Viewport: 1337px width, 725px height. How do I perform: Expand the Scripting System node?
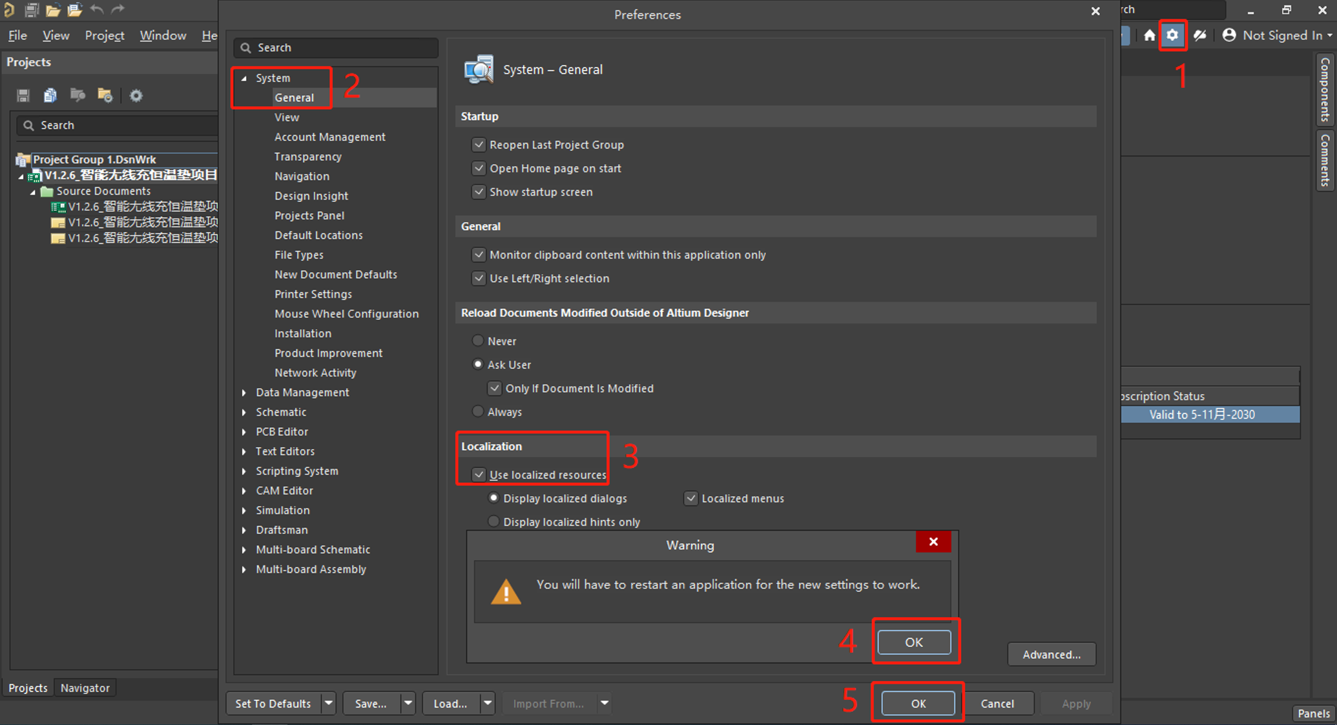(244, 471)
